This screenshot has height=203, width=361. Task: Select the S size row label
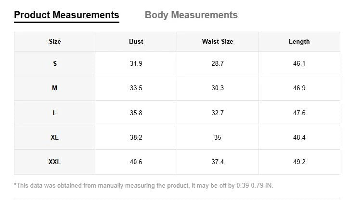click(55, 64)
